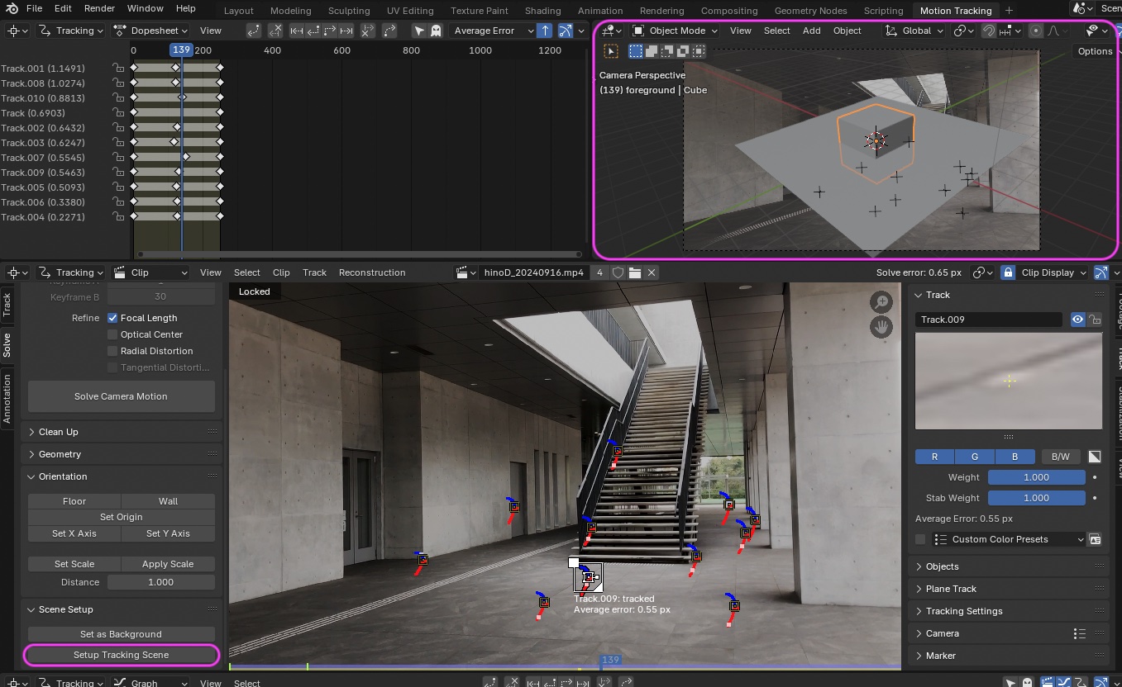
Task: Click the pan hand icon in clip viewer
Action: pyautogui.click(x=881, y=327)
